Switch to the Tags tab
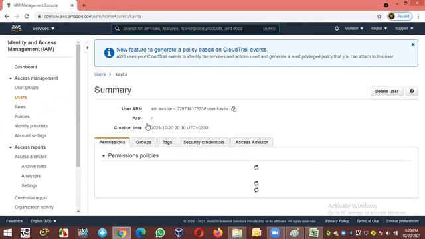 pyautogui.click(x=167, y=142)
